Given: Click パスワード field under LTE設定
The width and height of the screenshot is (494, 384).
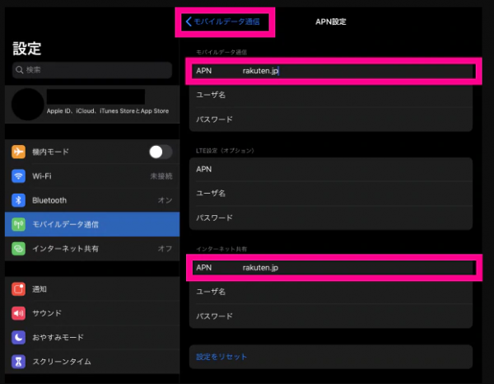Looking at the screenshot, I should pos(331,218).
